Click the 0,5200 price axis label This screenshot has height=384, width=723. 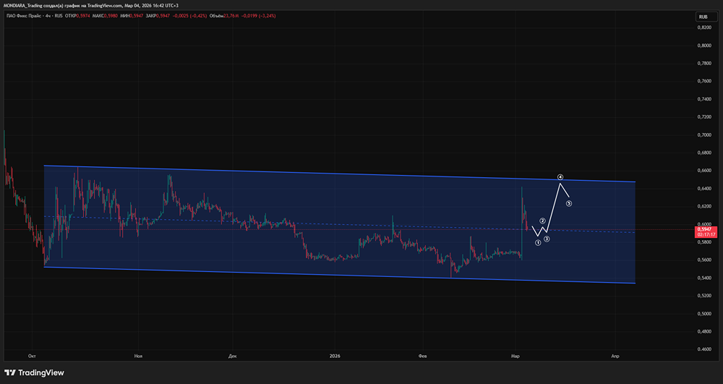(x=703, y=296)
